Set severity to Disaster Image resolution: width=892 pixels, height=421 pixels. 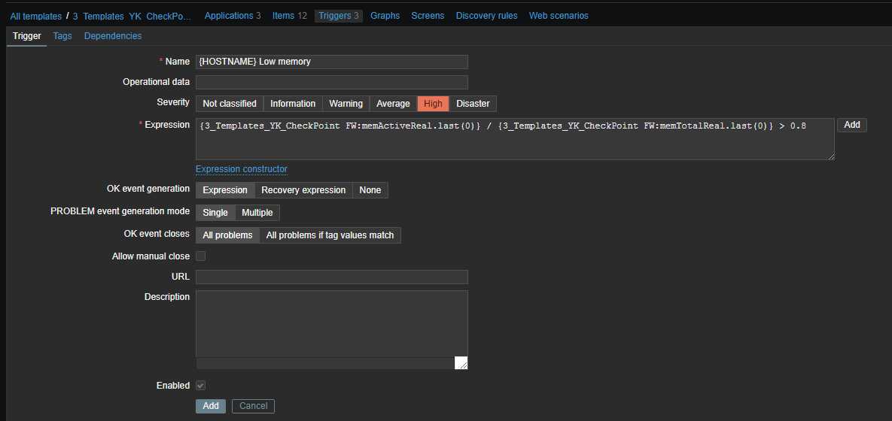click(473, 104)
